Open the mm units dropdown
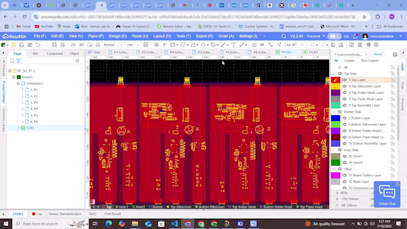 coord(133,45)
